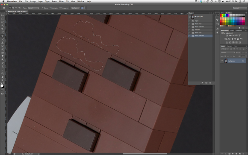This screenshot has width=248, height=155.
Task: Select the Source radio button
Action: point(43,8)
